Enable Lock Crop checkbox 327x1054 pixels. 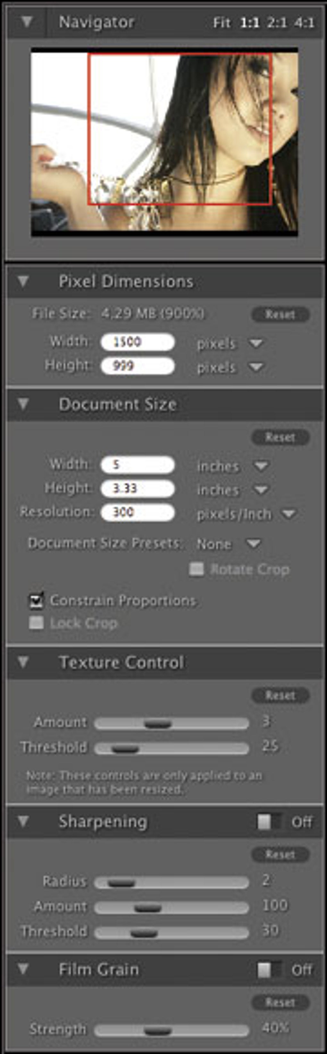point(36,623)
